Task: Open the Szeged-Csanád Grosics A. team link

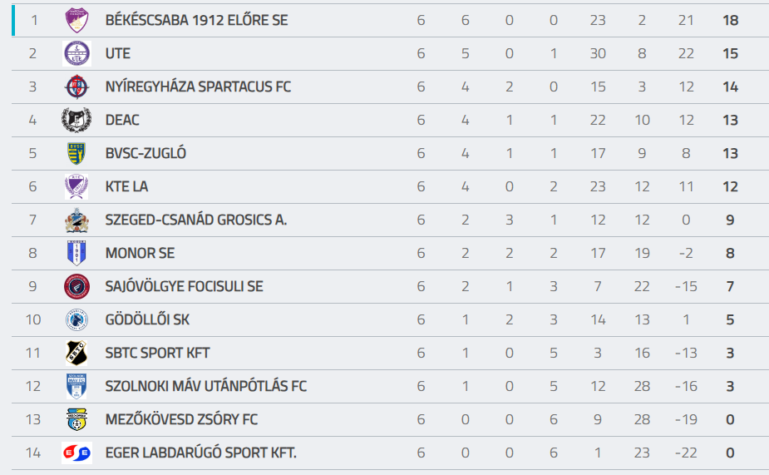Action: (x=196, y=220)
